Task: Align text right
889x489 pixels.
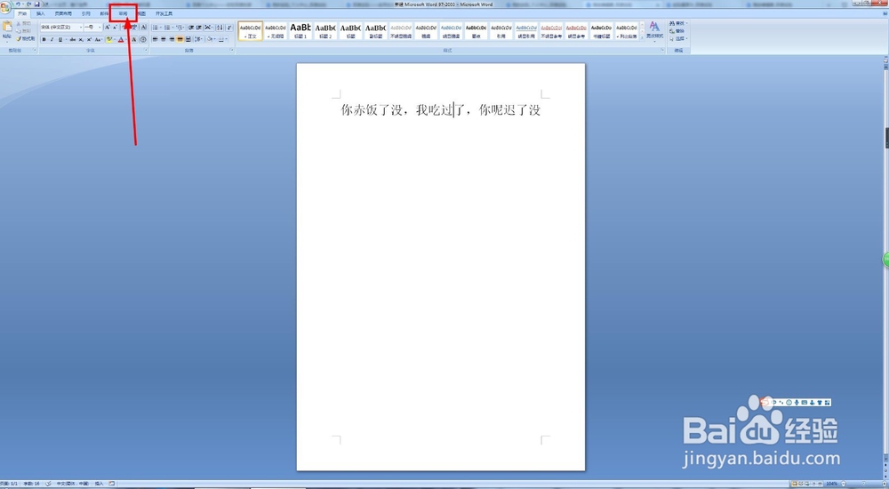Action: [x=172, y=40]
